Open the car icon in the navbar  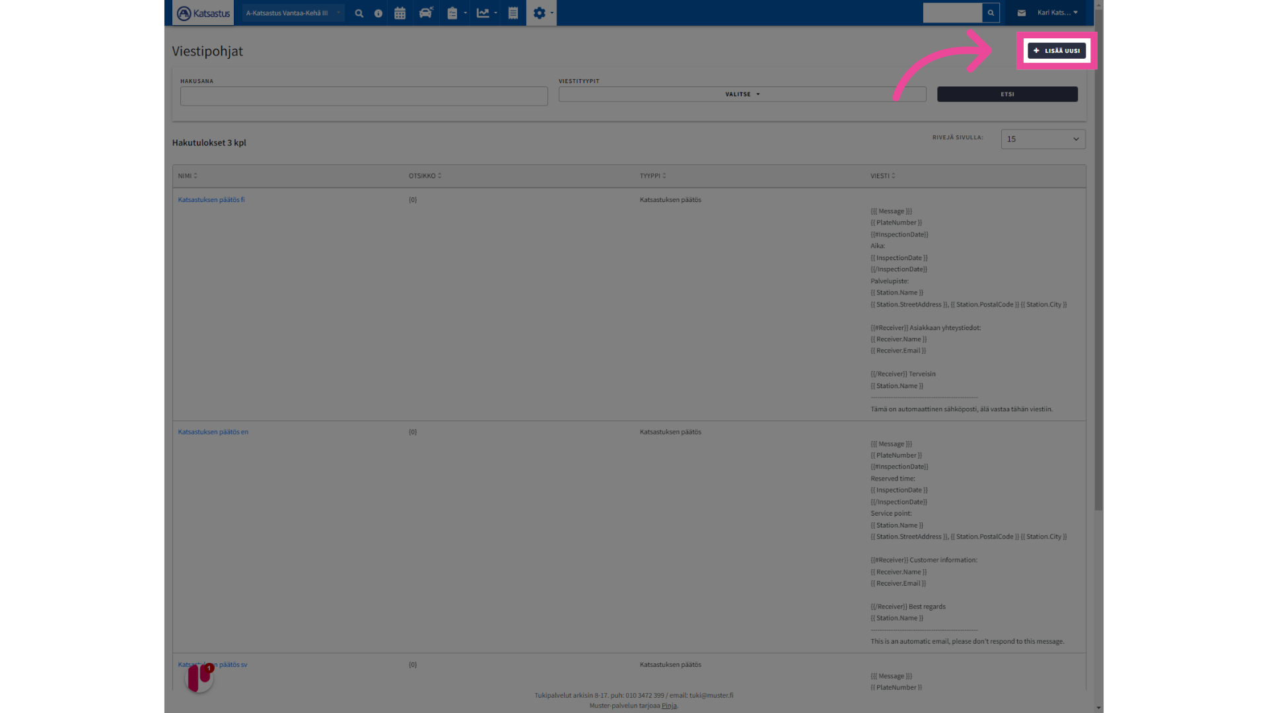426,13
